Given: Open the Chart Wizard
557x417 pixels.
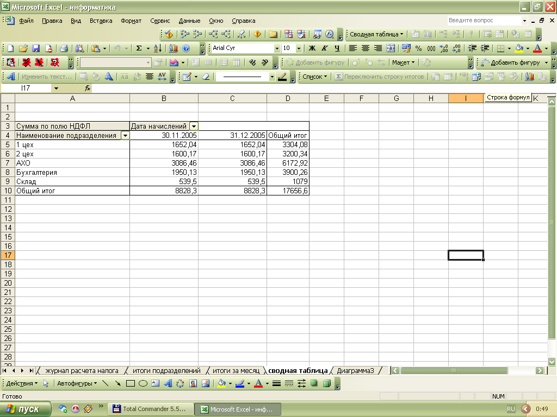Looking at the screenshot, I should click(174, 48).
